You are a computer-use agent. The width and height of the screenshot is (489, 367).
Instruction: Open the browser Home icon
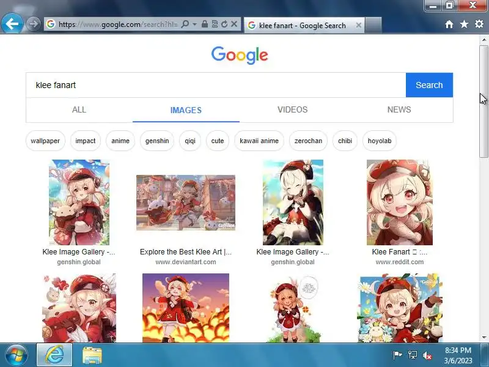pyautogui.click(x=449, y=24)
